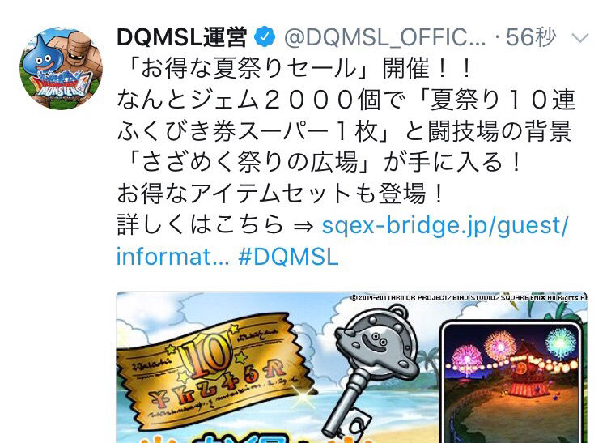Screen dimensions: 607x443
Task: Follow the sqex-bridge.jp/guest/ link
Action: click(x=445, y=225)
